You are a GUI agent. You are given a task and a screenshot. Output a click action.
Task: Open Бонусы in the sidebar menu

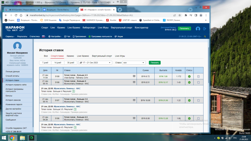pyautogui.click(x=9, y=96)
